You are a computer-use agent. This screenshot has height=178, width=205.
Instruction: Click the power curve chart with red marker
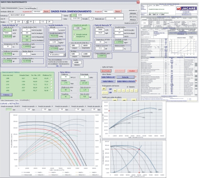coord(134,120)
